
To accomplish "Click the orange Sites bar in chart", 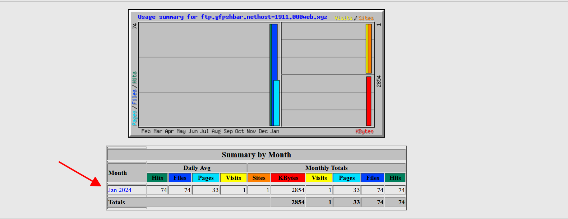I will coord(370,49).
